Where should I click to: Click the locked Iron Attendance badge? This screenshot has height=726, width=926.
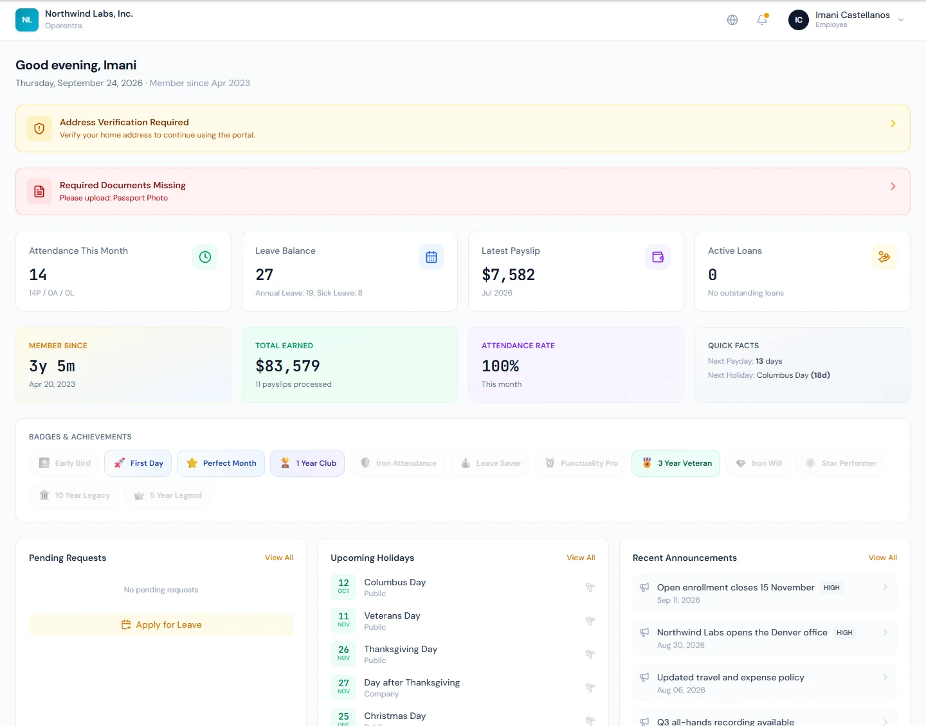[397, 463]
